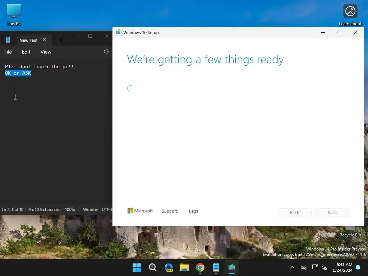Switch to Windows Setup taskbar icon
The width and height of the screenshot is (368, 276).
232,267
